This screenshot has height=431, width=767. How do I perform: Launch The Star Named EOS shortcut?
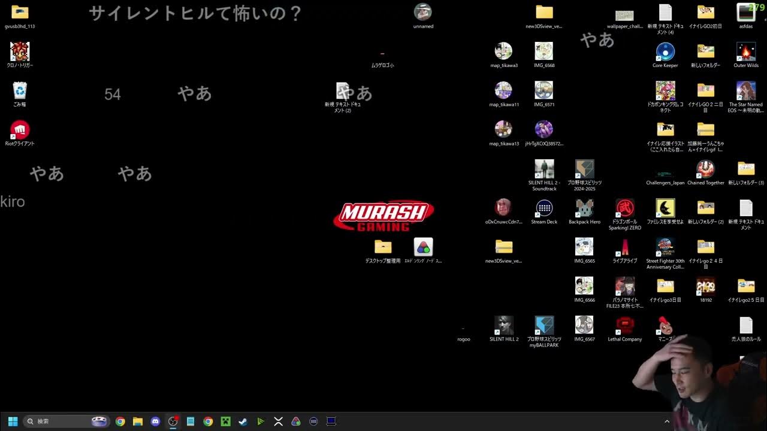tap(745, 90)
